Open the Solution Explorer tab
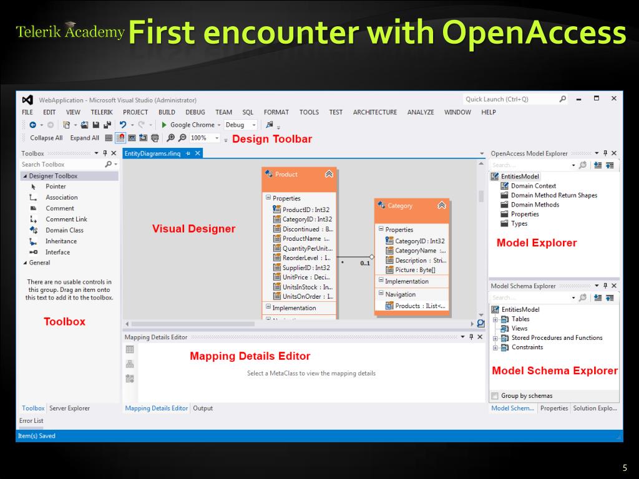639x479 pixels. [x=595, y=408]
